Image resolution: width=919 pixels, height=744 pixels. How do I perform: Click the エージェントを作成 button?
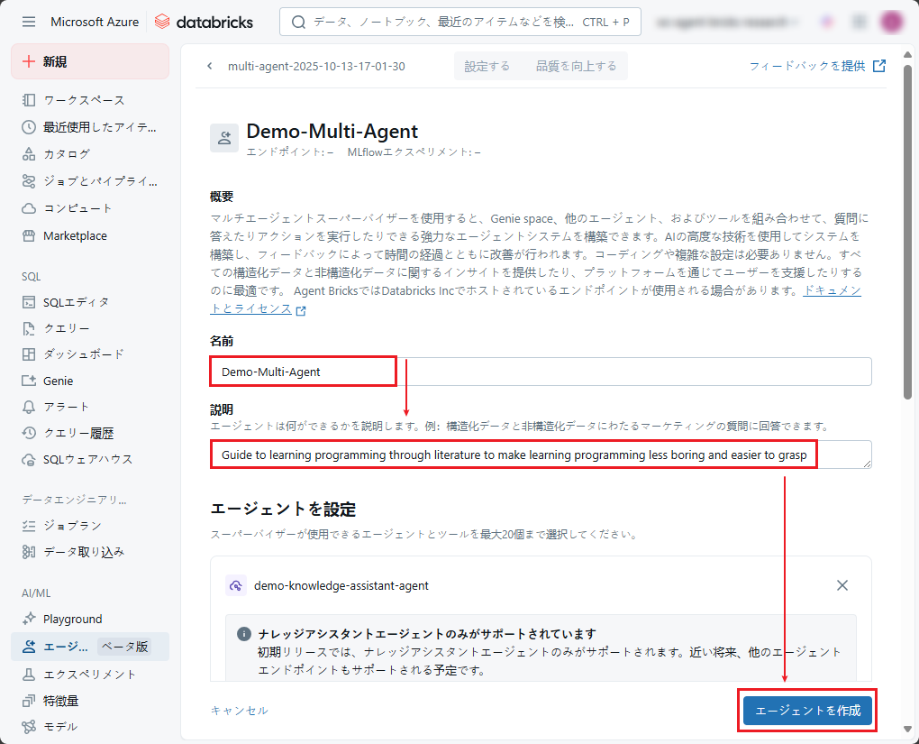click(807, 711)
